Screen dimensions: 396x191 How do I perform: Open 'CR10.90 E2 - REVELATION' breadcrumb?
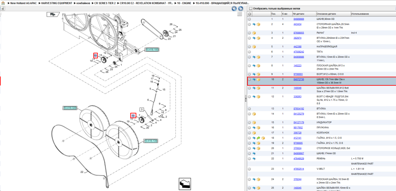[147, 3]
